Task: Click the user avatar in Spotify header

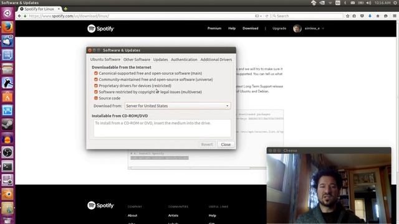Action: coord(297,29)
